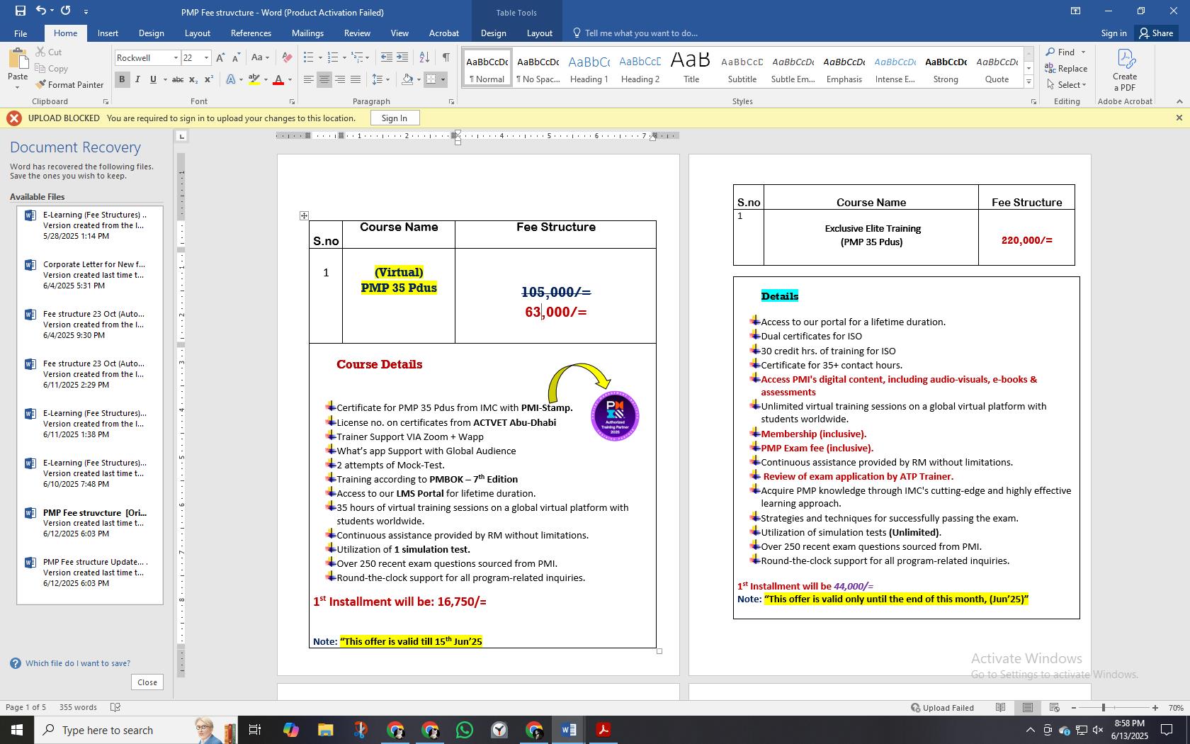Open File Explorer from the taskbar

(x=325, y=730)
